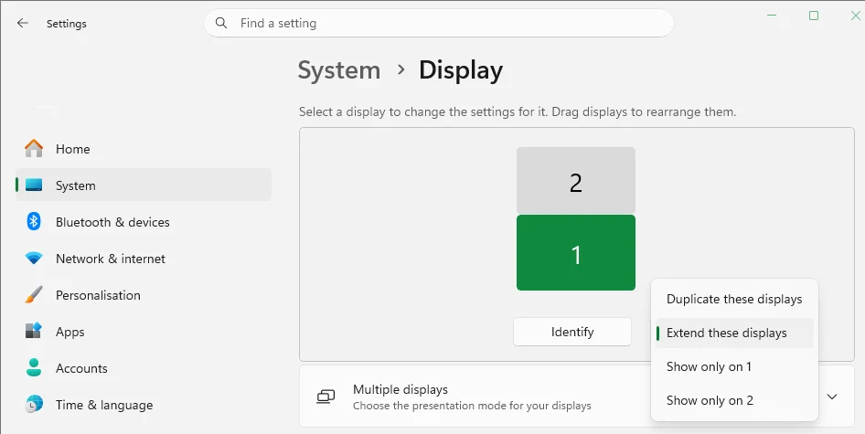This screenshot has height=434, width=865.
Task: Click the Multiple displays title text
Action: (x=400, y=389)
